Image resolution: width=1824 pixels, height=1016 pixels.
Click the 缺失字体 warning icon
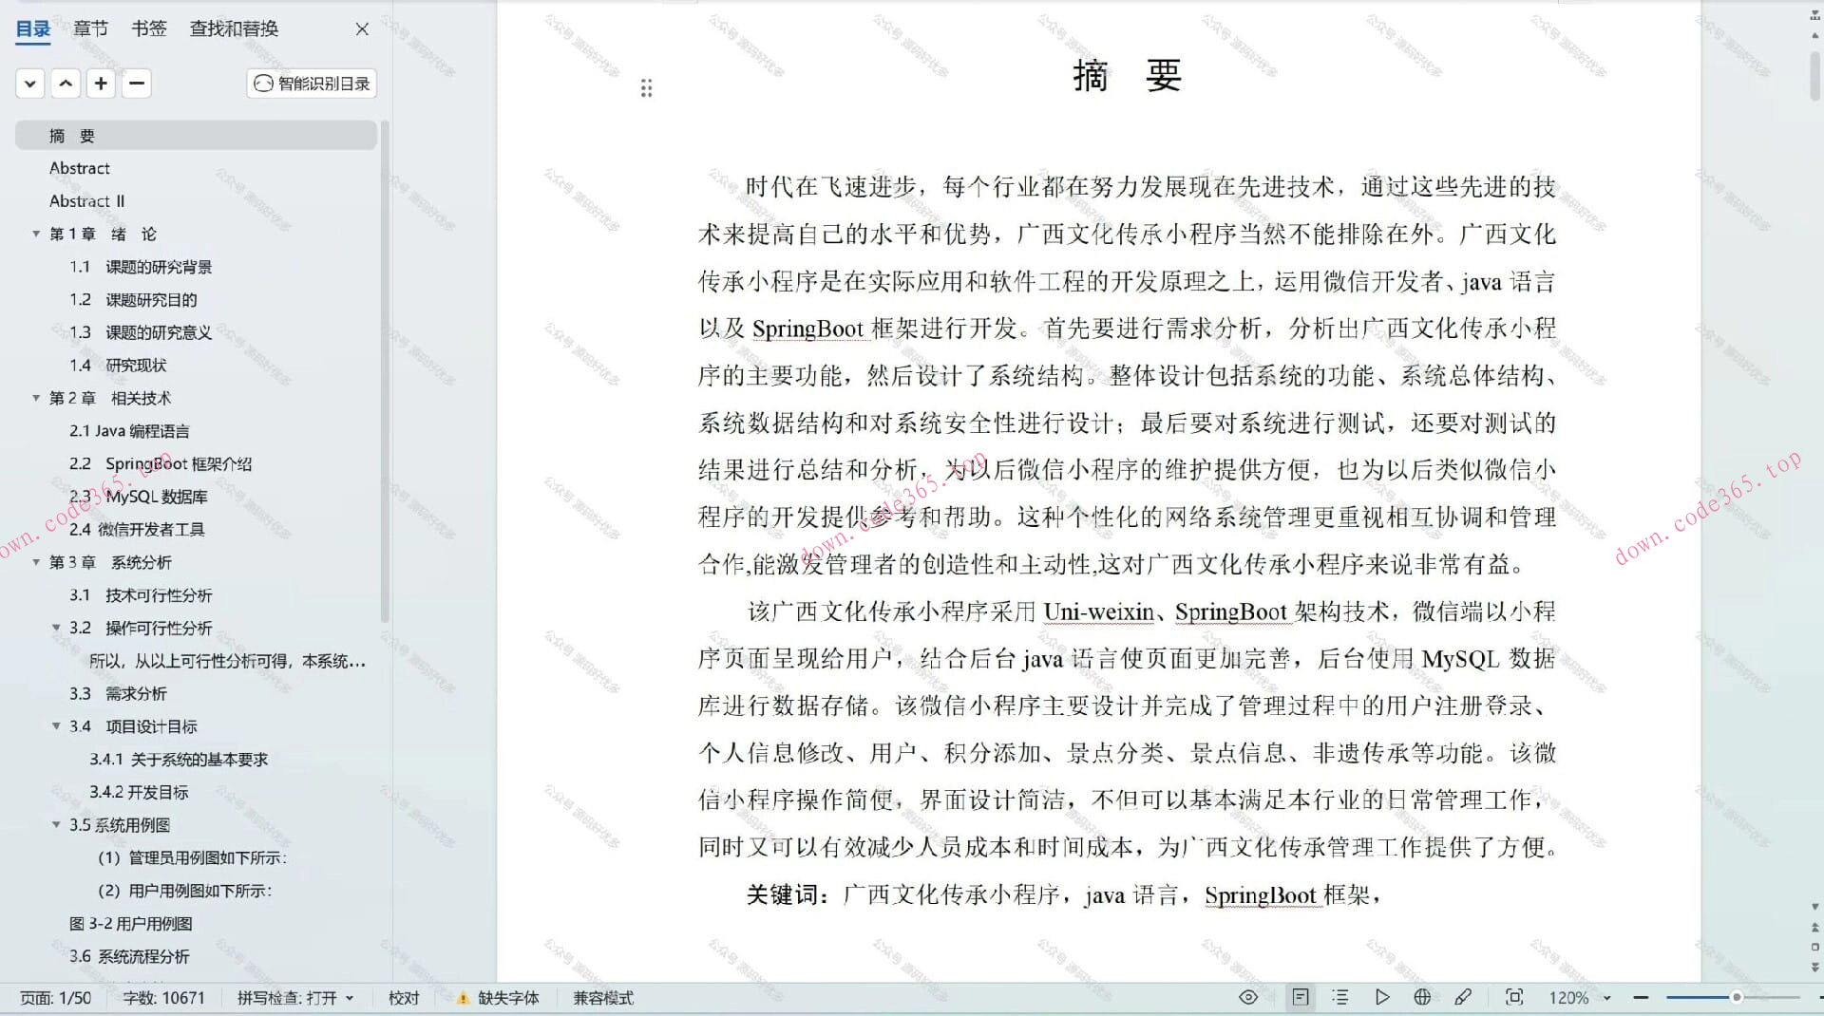pyautogui.click(x=463, y=997)
